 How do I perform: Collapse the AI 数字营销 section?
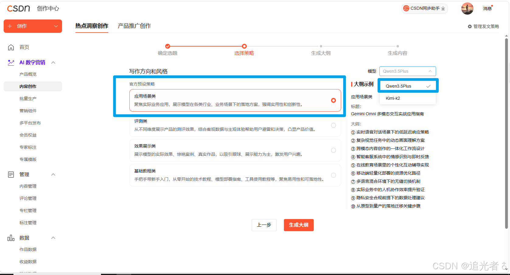point(53,62)
